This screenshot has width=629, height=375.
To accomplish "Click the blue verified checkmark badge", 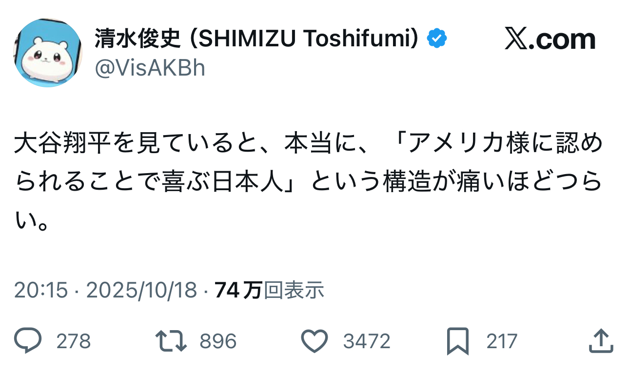I will 437,39.
